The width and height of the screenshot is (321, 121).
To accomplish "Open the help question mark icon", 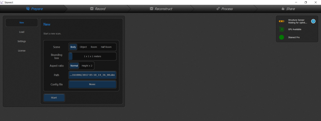I will 313,21.
